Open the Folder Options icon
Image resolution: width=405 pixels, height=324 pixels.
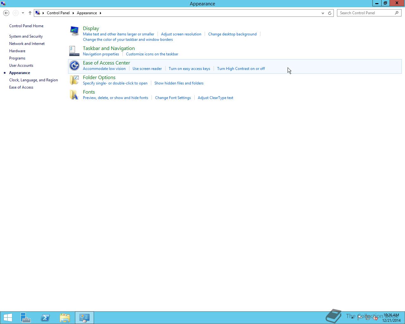tap(74, 80)
